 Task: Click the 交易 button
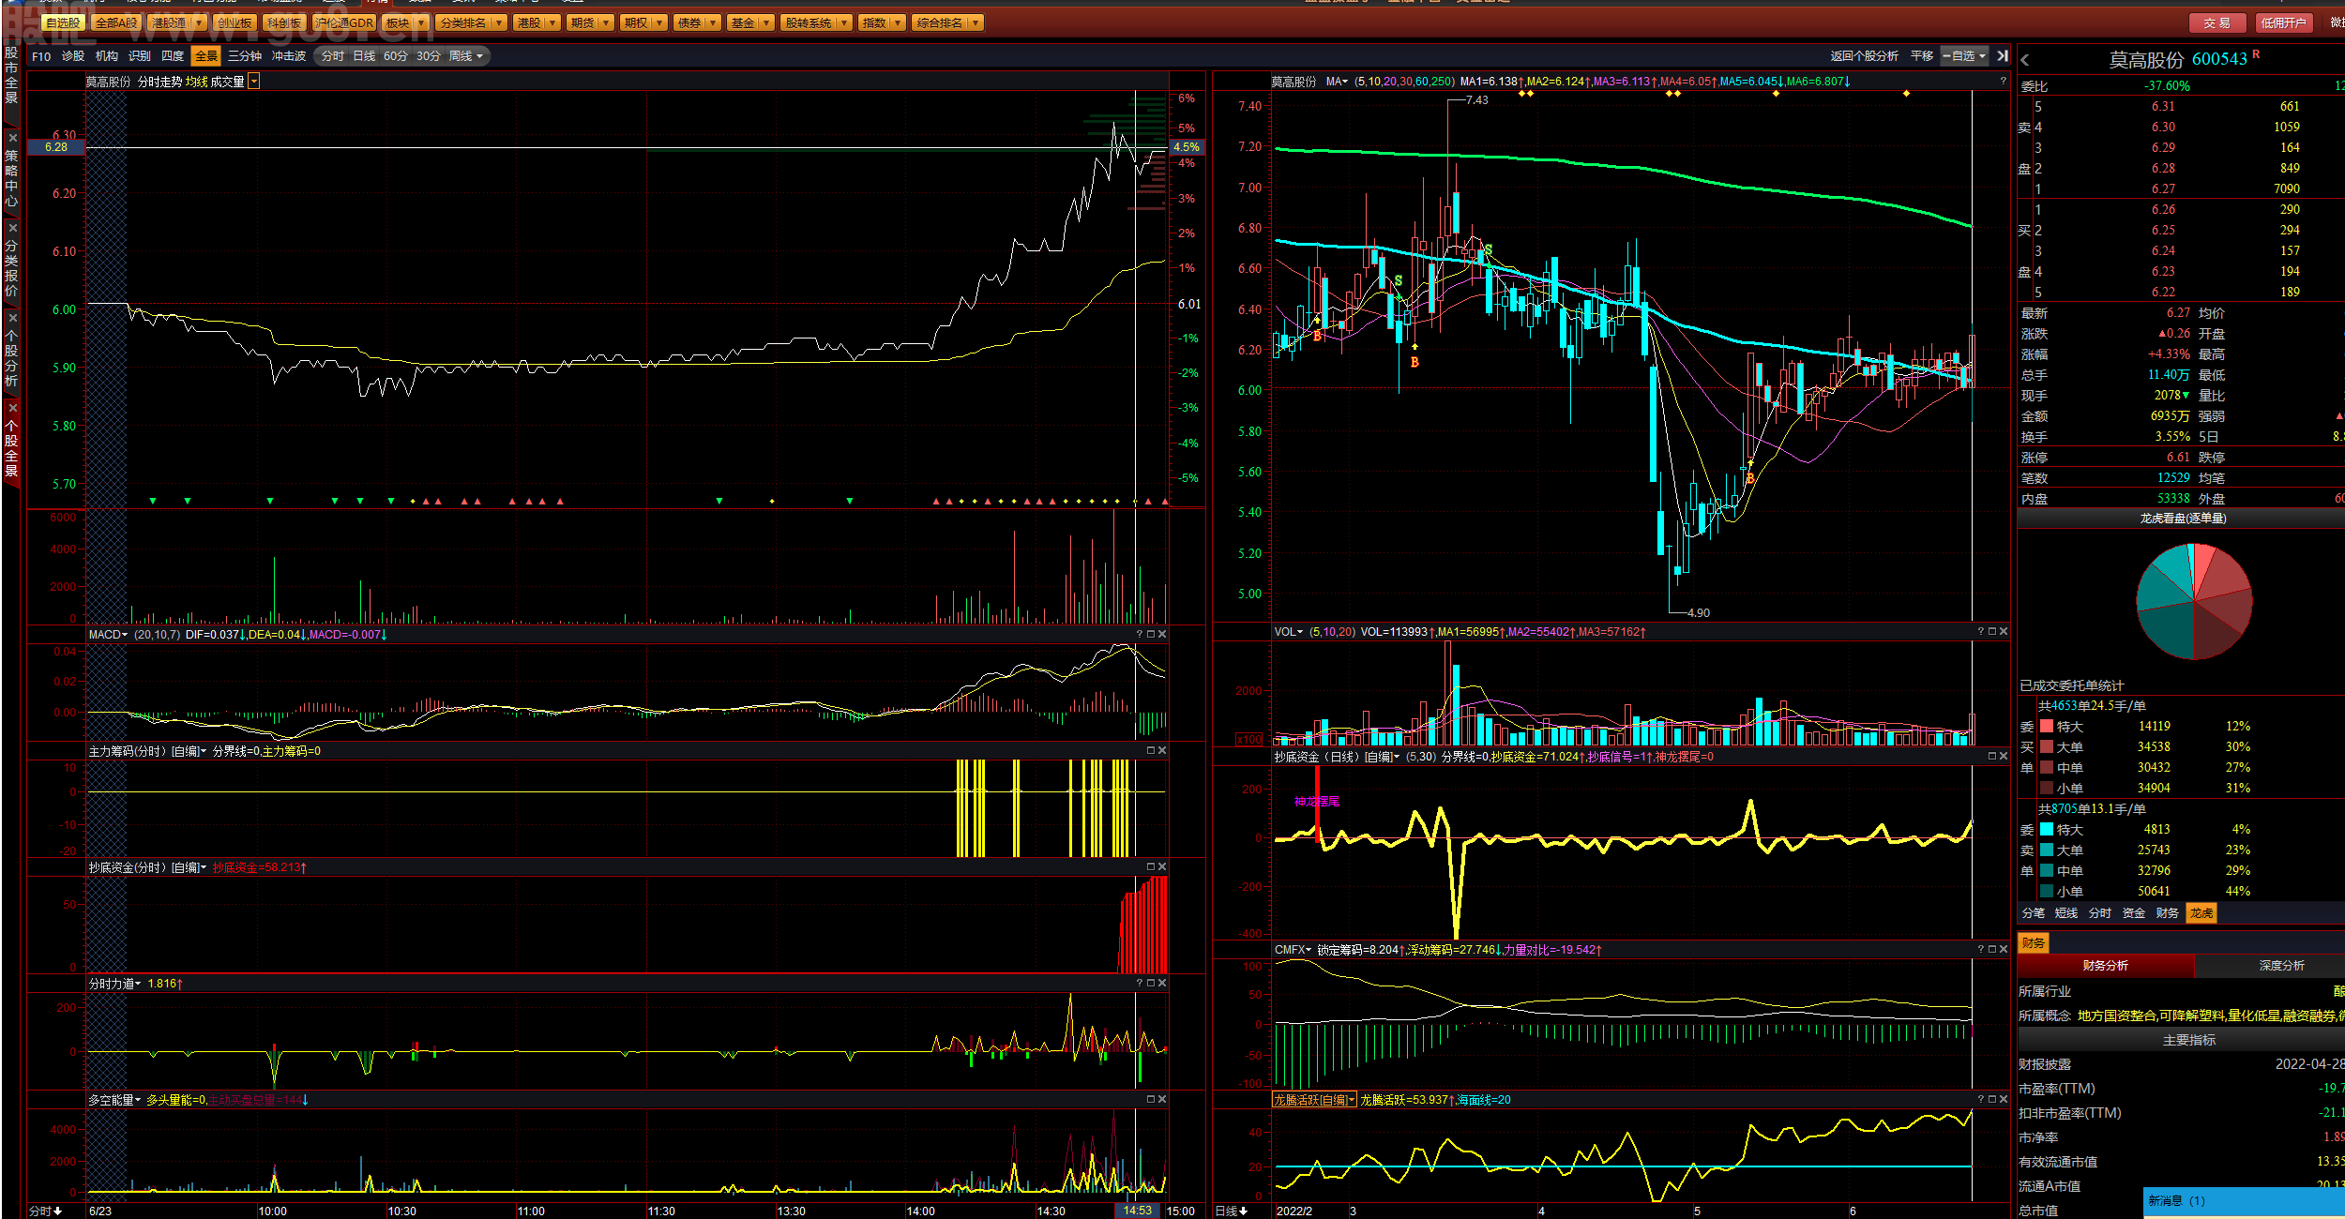[x=2216, y=23]
